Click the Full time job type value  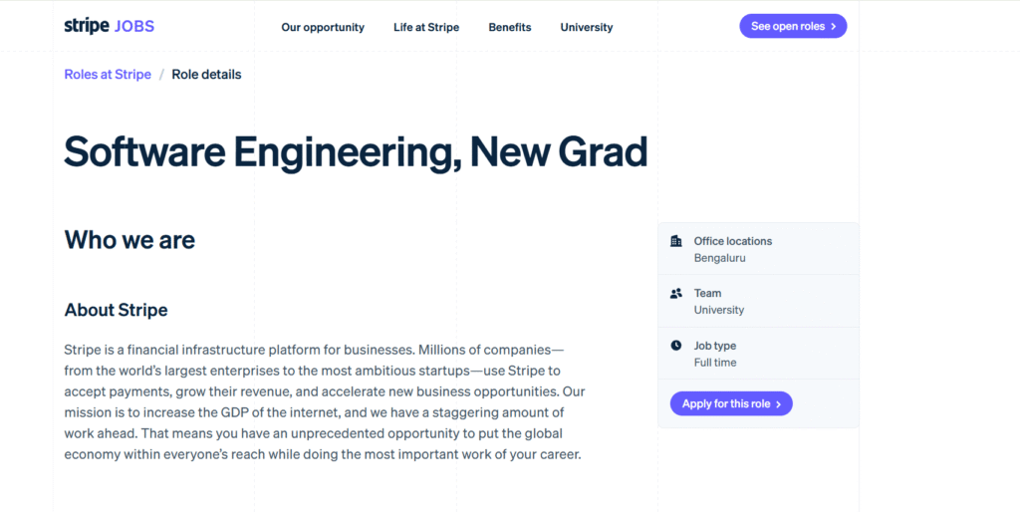[715, 363]
